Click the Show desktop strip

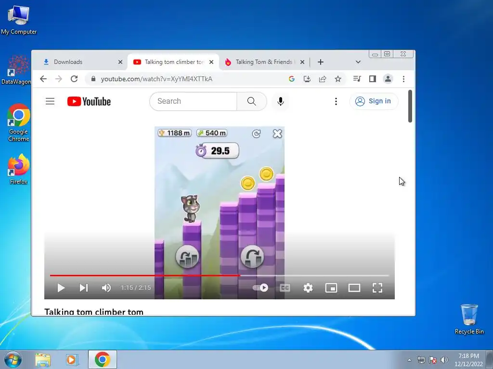pos(490,359)
